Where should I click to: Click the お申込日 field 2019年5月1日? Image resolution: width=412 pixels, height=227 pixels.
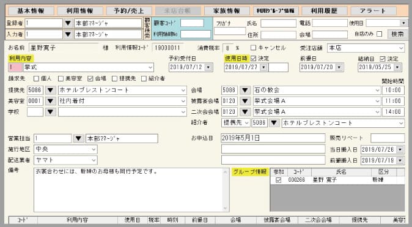pos(273,138)
